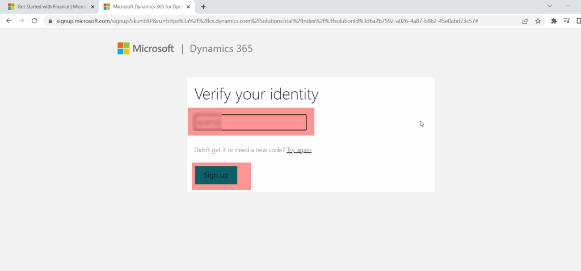The height and width of the screenshot is (271, 581).
Task: Click "Didn't get it or need a new code?" text
Action: click(240, 150)
